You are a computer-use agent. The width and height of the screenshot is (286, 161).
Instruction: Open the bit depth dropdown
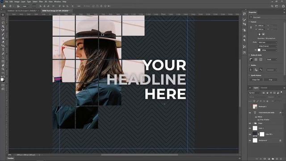coord(268,46)
